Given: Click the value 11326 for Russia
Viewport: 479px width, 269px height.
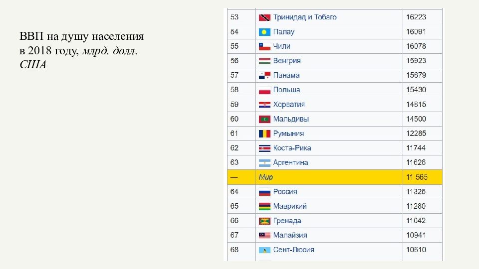Looking at the screenshot, I should 416,192.
